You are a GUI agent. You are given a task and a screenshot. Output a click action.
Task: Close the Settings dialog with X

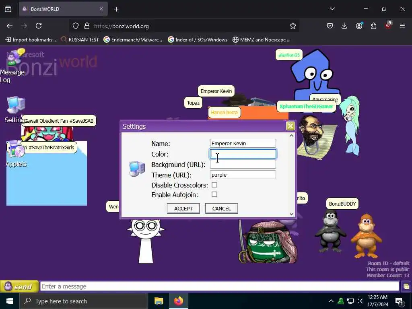(290, 126)
